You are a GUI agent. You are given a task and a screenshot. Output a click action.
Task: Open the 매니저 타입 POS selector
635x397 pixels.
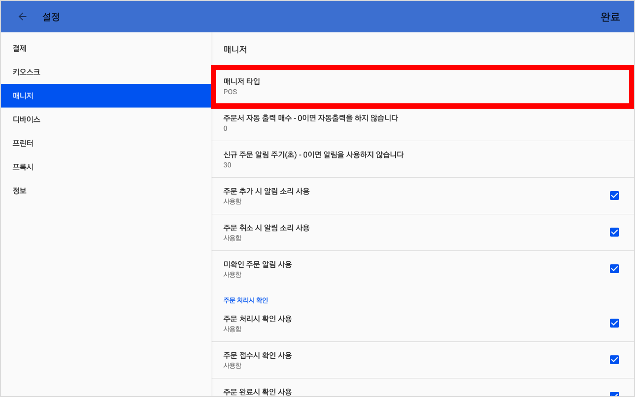422,87
